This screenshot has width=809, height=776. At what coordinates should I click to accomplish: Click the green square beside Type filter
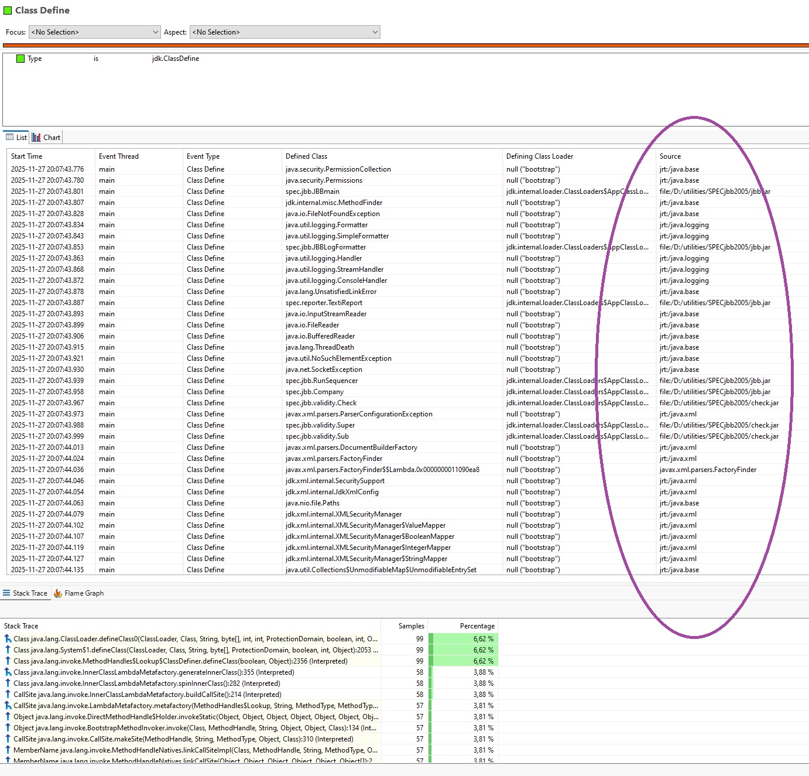20,59
